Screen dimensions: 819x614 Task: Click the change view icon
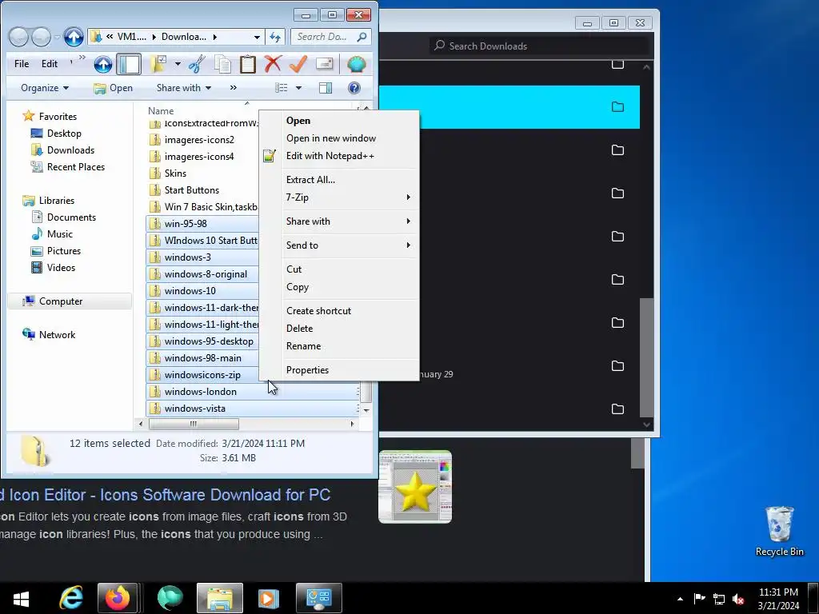tap(281, 88)
